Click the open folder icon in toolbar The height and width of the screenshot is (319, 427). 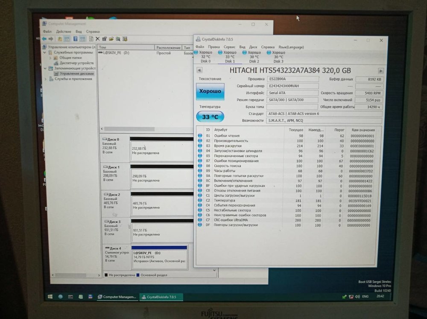[x=111, y=39]
